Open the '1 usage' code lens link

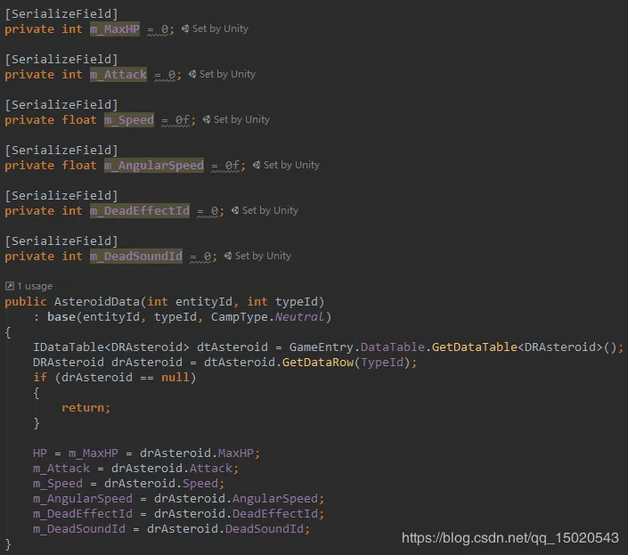(x=35, y=286)
